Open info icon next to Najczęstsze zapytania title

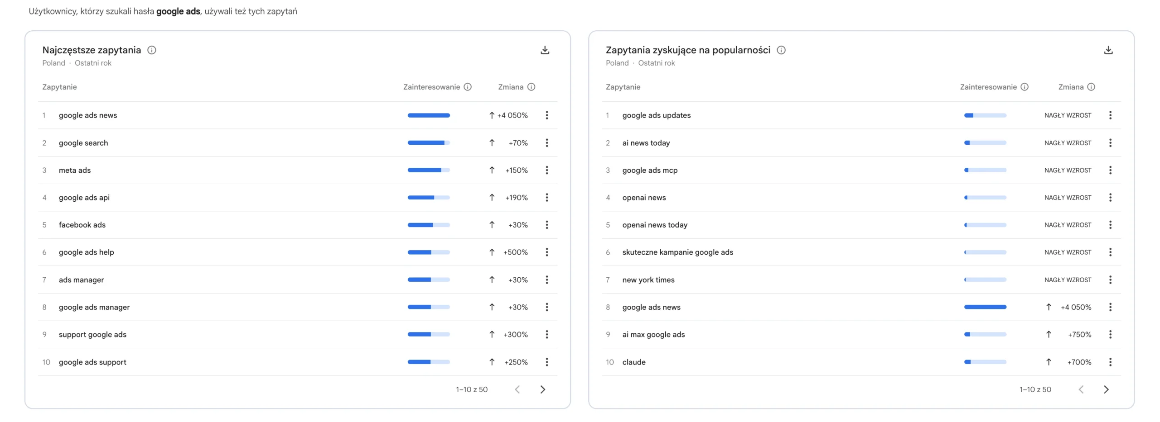[152, 50]
